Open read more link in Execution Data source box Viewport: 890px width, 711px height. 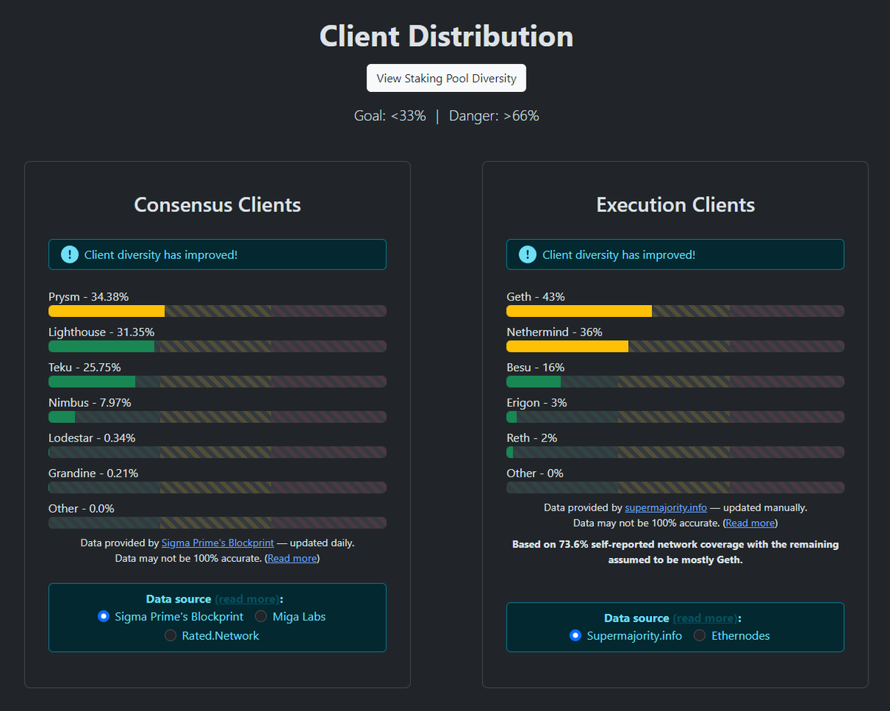click(705, 617)
